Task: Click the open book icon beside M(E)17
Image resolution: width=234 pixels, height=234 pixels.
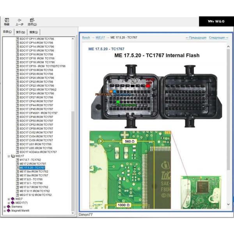Action: (x=13, y=156)
